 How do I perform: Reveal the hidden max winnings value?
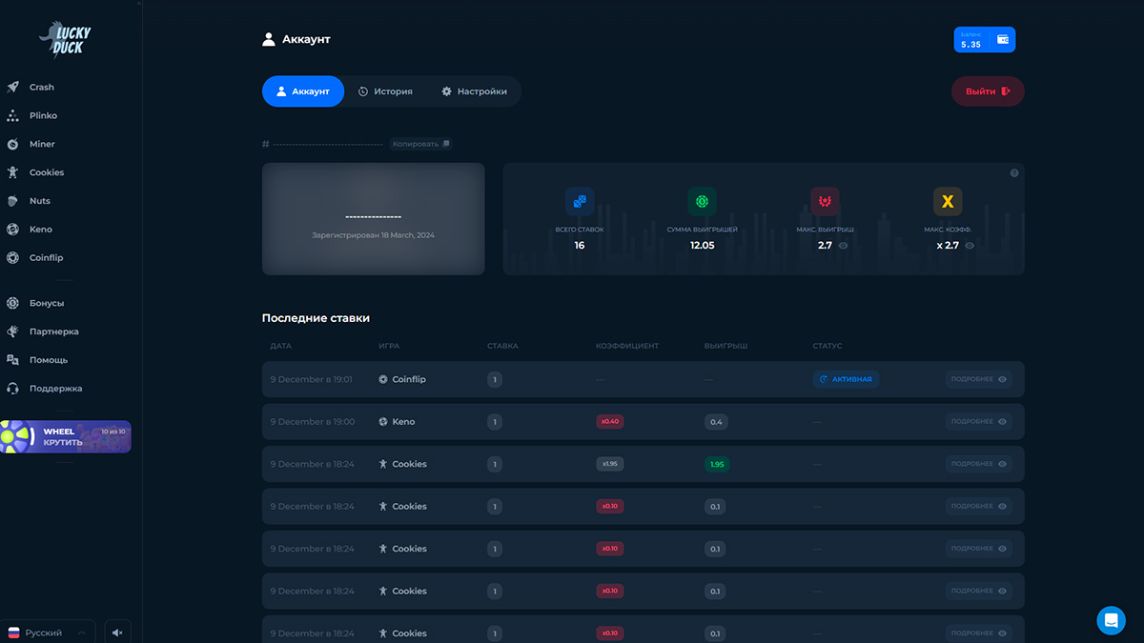[x=843, y=246]
